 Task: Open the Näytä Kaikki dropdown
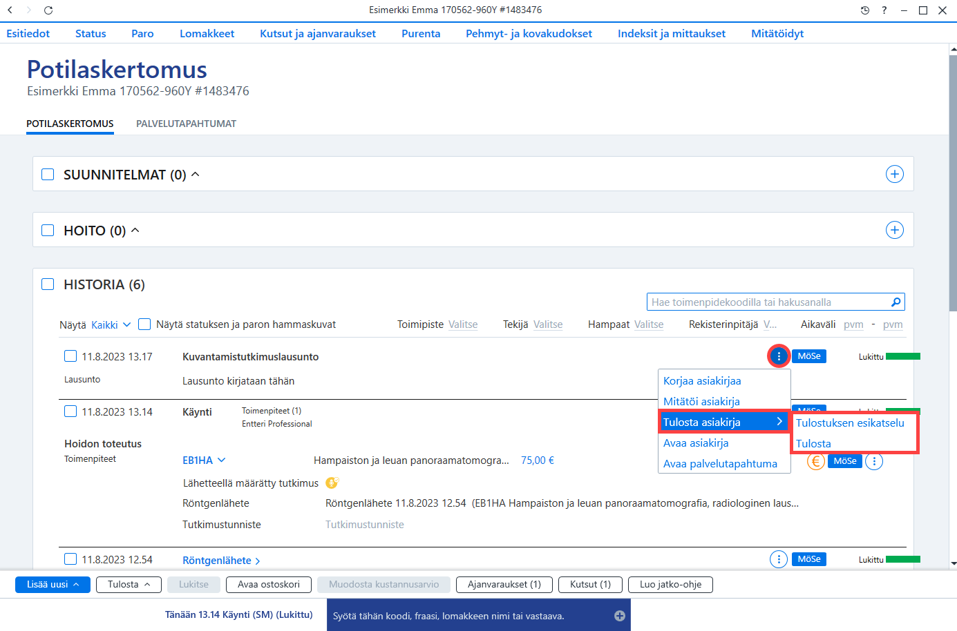pyautogui.click(x=111, y=325)
